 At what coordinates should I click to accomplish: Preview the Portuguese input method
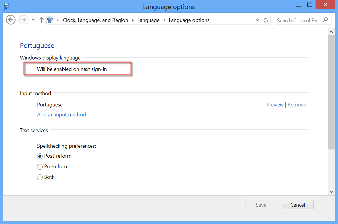click(x=275, y=105)
